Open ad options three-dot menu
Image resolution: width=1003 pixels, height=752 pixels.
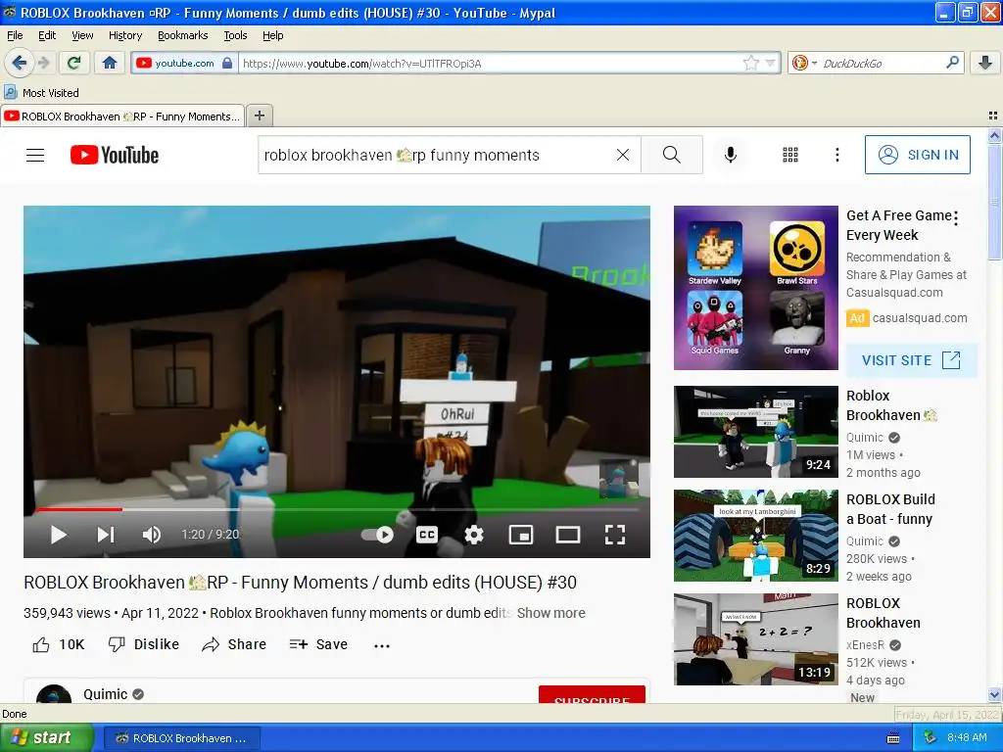click(956, 218)
